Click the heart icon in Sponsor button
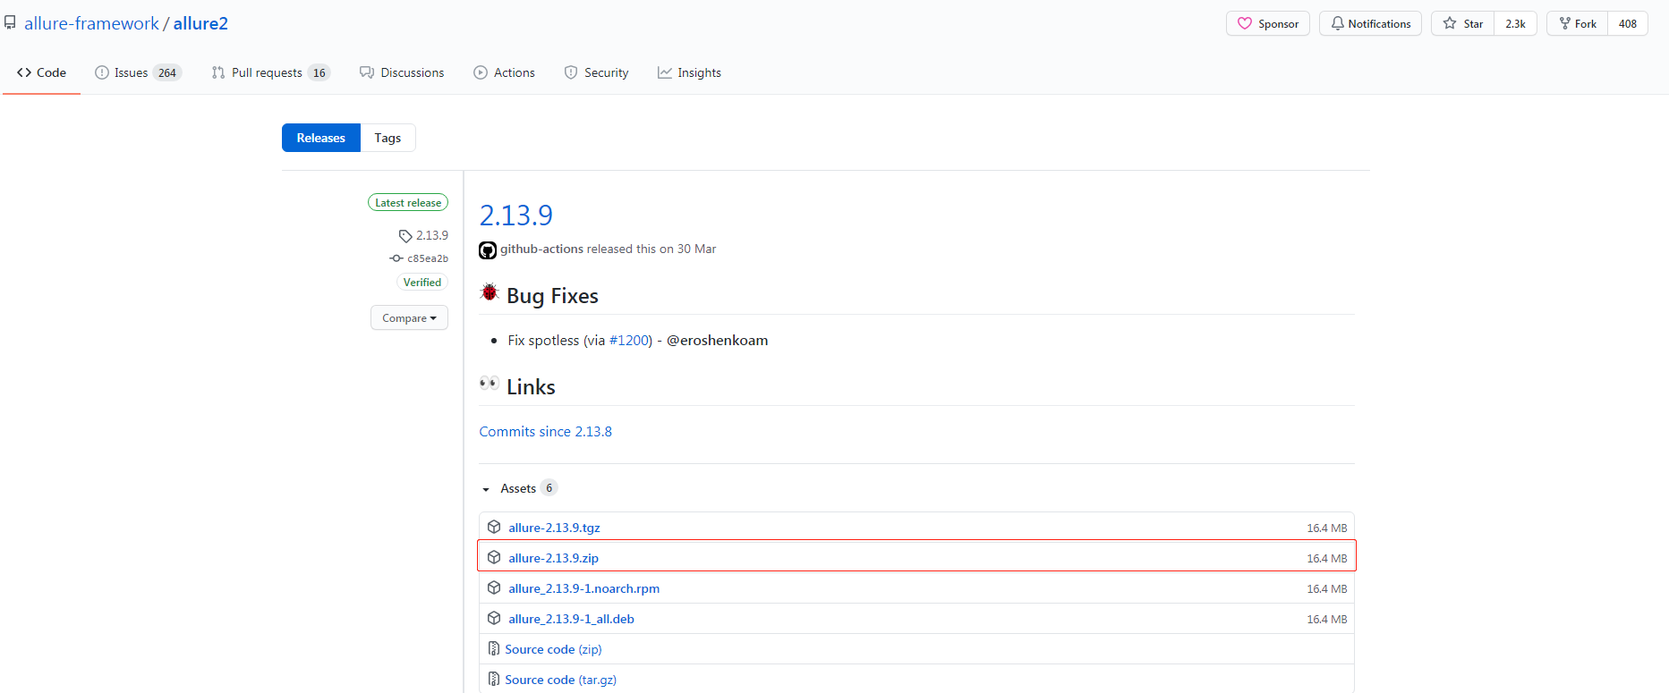Screen dimensions: 1669x693 click(1244, 23)
